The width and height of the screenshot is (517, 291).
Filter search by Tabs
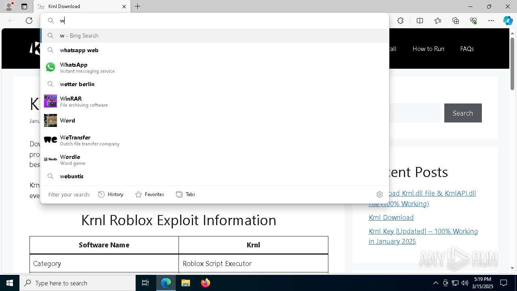(x=186, y=194)
